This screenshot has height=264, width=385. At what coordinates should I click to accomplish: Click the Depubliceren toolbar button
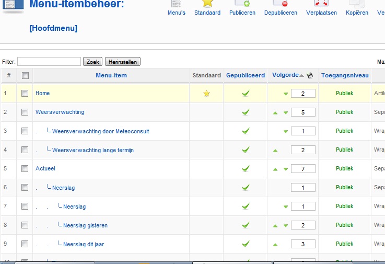281,8
